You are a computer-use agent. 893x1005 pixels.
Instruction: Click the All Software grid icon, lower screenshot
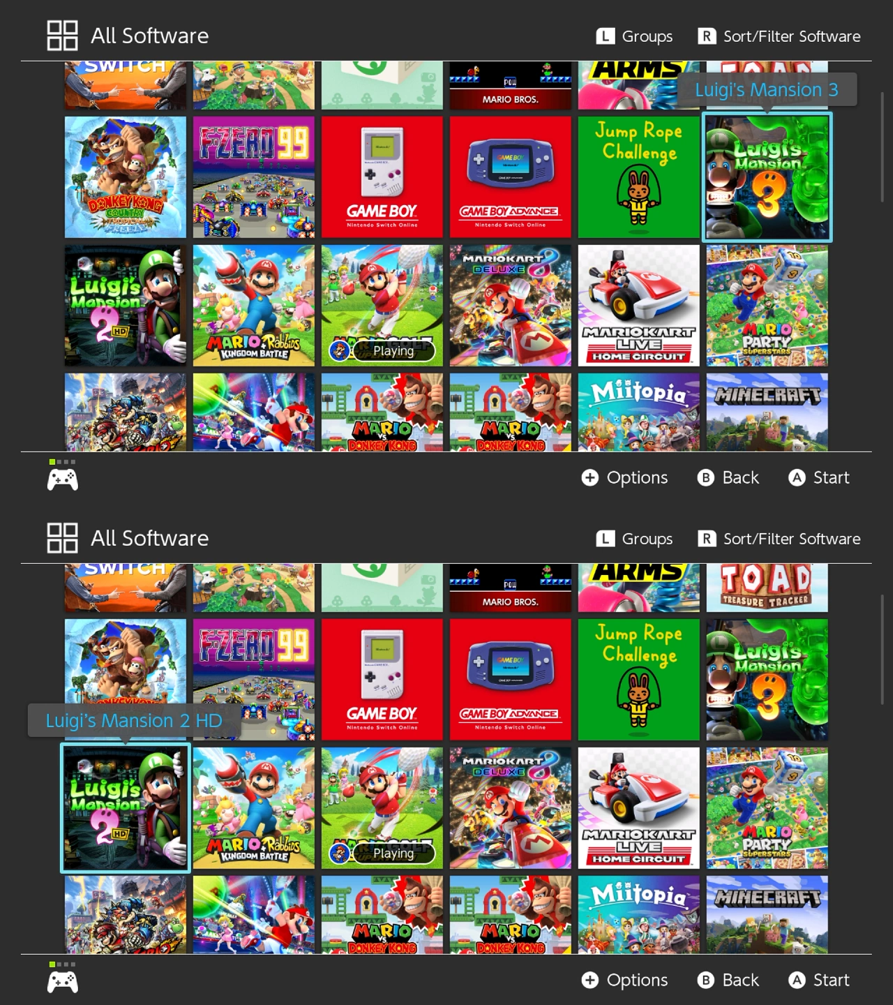click(62, 538)
